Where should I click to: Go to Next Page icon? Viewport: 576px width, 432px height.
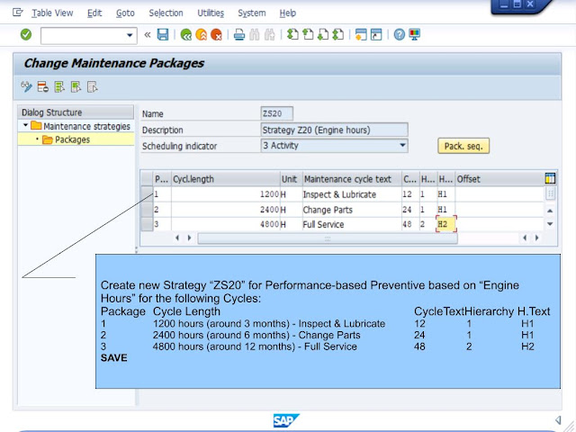(x=323, y=35)
